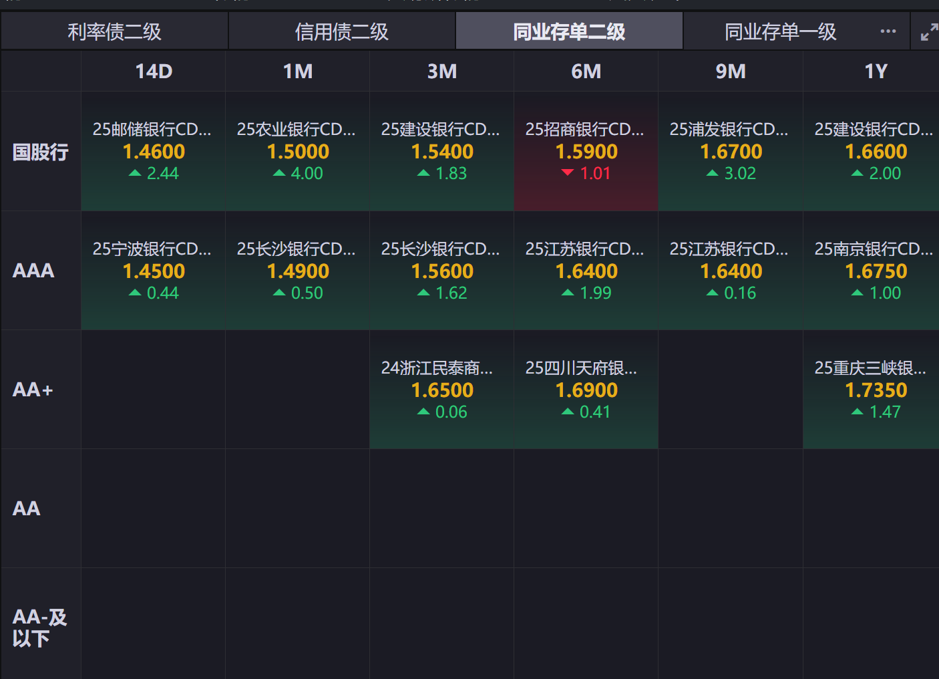Open 25重庆三峡银 cell at 1.7350

pos(872,390)
